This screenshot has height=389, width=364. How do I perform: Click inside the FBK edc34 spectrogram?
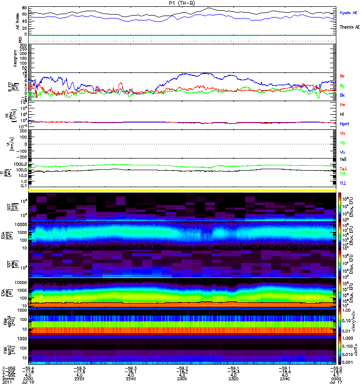[182, 321]
